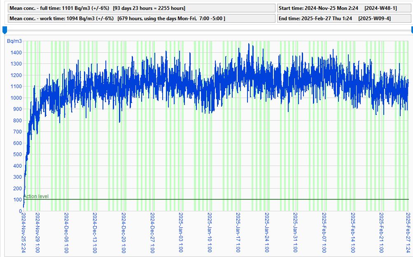This screenshot has height=257, width=413.
Task: Select the 2025-Jan-31 1:00 axis label
Action: pyautogui.click(x=295, y=233)
